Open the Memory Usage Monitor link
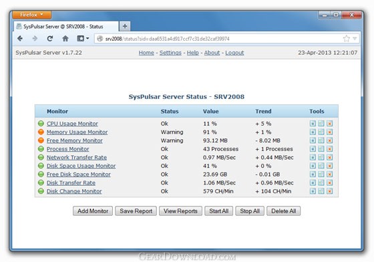Viewport: 374px width, 262px height. click(x=77, y=132)
